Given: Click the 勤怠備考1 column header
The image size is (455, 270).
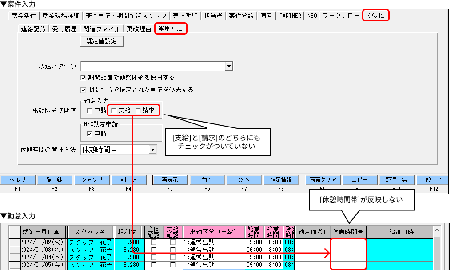Looking at the screenshot, I should point(312,232).
